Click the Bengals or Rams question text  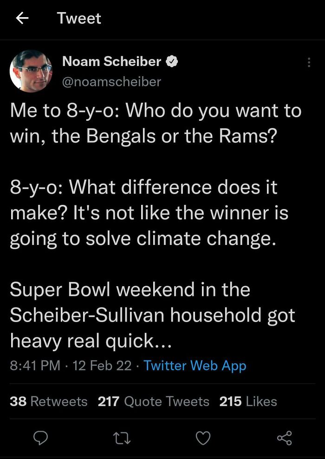156,124
